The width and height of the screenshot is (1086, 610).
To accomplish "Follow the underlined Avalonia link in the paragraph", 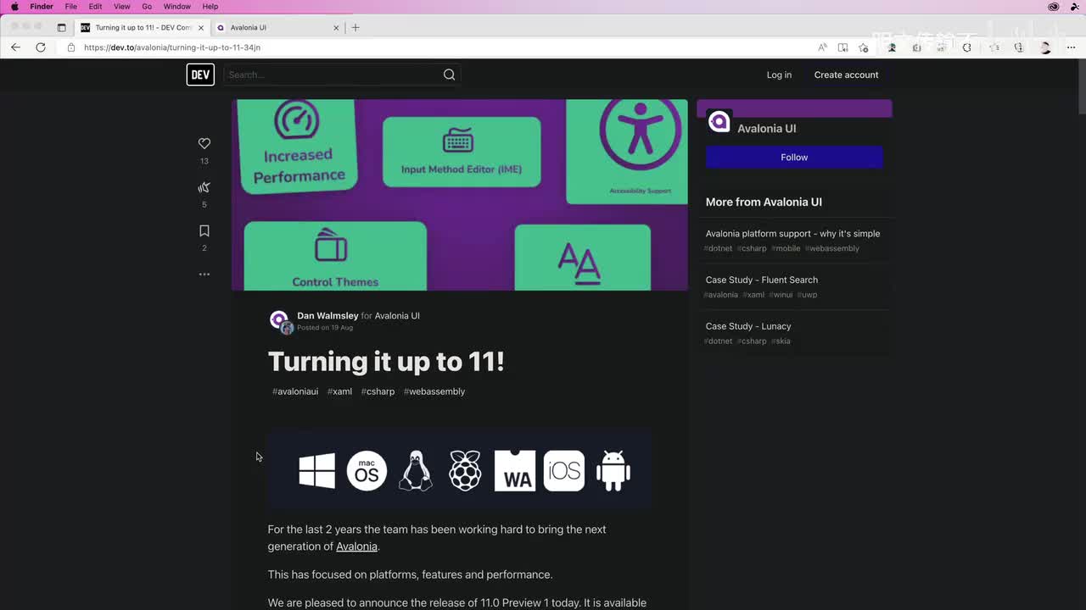I will (x=356, y=546).
